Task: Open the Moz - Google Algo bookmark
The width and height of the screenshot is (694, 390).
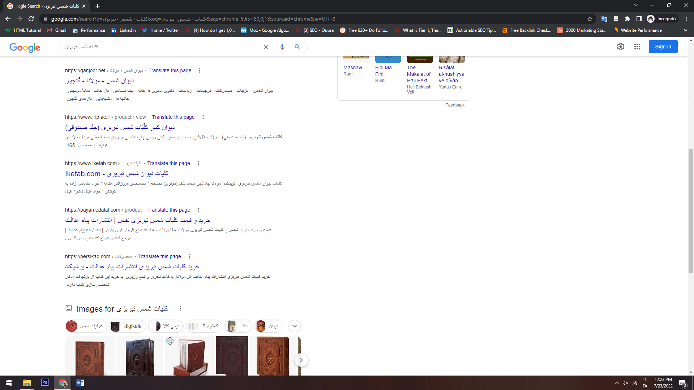Action: [265, 30]
